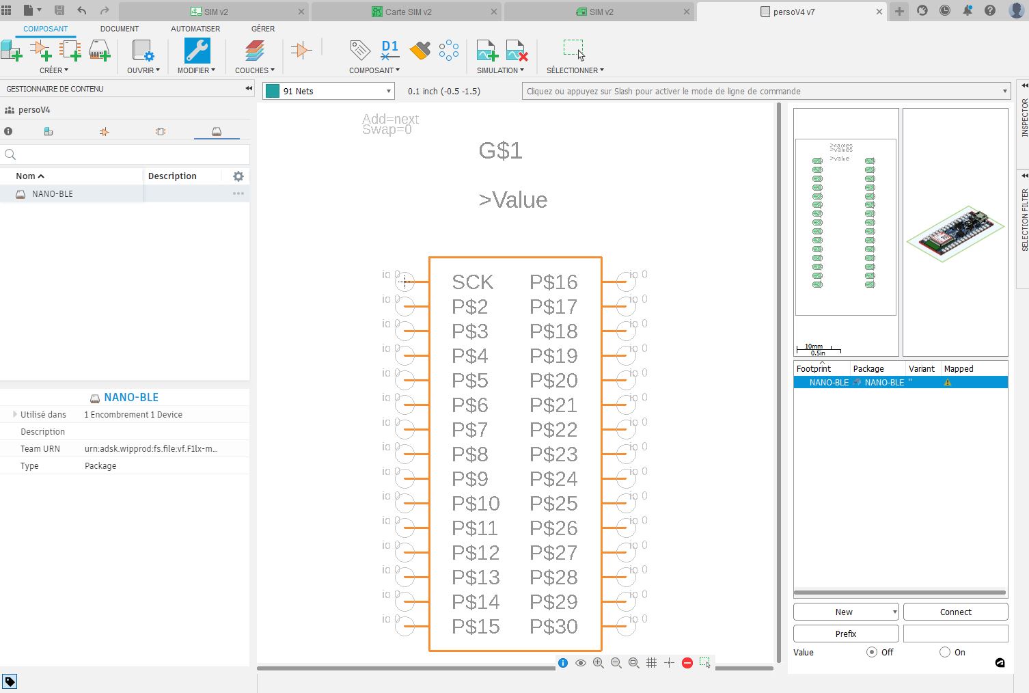Click the Prefix button

coord(845,633)
